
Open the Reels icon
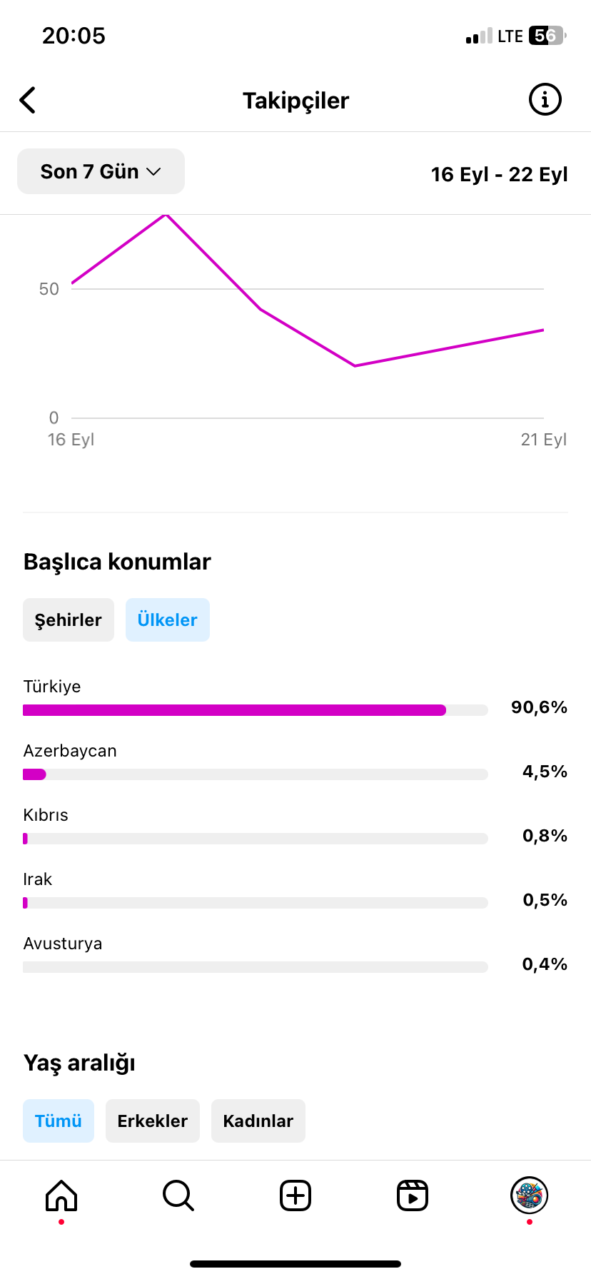click(413, 1195)
